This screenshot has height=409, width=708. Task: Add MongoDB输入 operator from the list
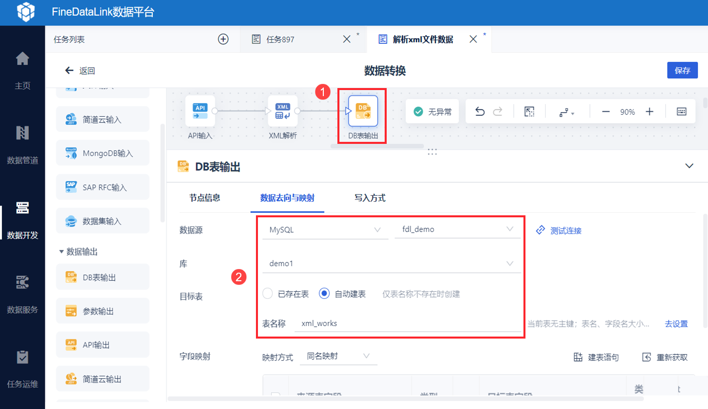coord(103,153)
